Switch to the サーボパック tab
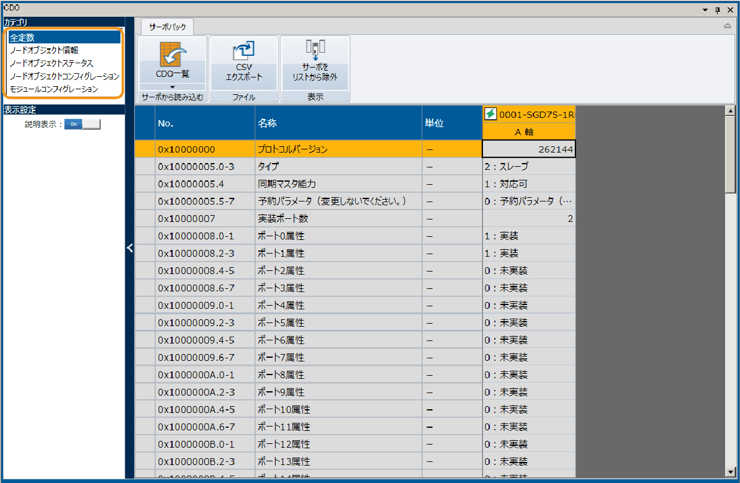Image resolution: width=740 pixels, height=483 pixels. pyautogui.click(x=167, y=27)
